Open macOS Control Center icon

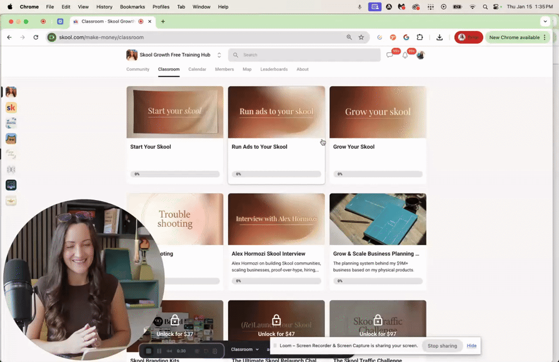click(496, 7)
